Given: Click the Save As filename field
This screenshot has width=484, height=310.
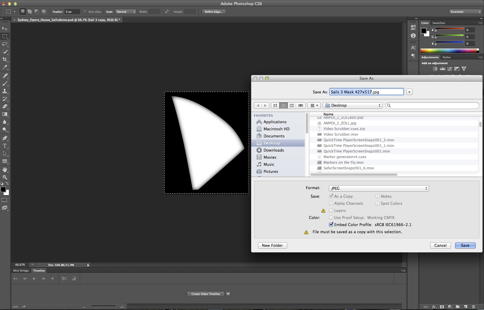Looking at the screenshot, I should (366, 92).
